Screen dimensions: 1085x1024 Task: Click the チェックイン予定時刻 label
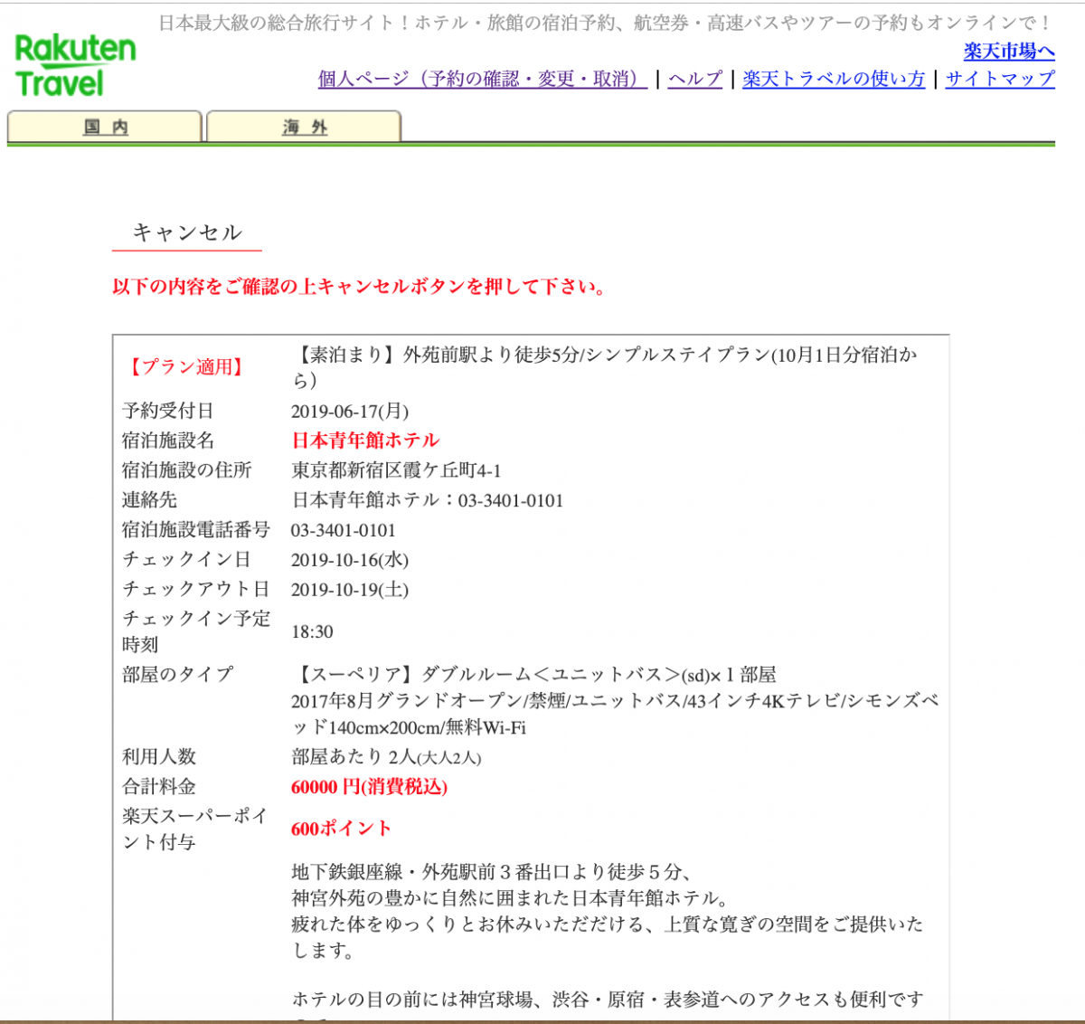coord(196,631)
